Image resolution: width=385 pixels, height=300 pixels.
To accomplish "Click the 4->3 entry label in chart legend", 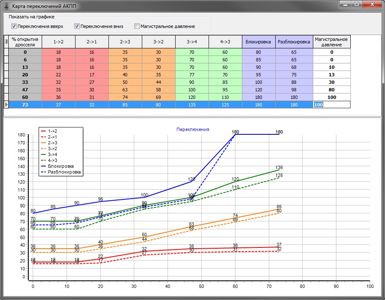I will tap(52, 161).
